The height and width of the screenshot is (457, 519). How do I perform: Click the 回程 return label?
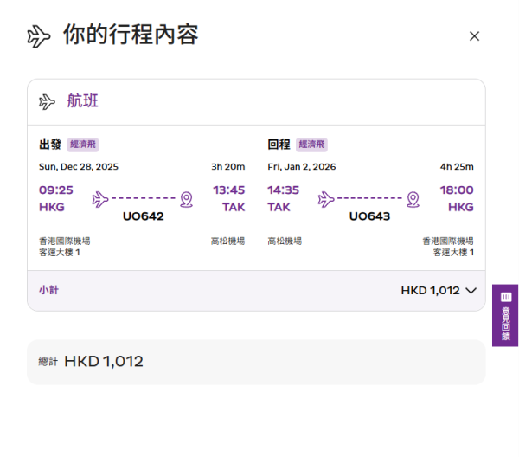point(279,145)
